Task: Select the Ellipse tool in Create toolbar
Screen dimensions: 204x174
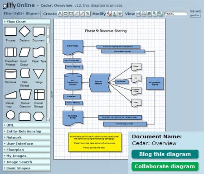Action: click(x=65, y=14)
